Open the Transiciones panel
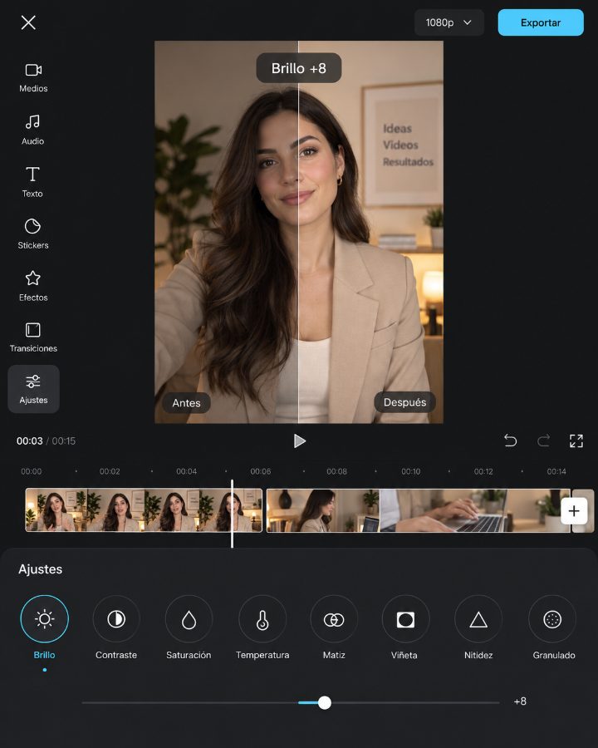Image resolution: width=598 pixels, height=748 pixels. point(33,337)
